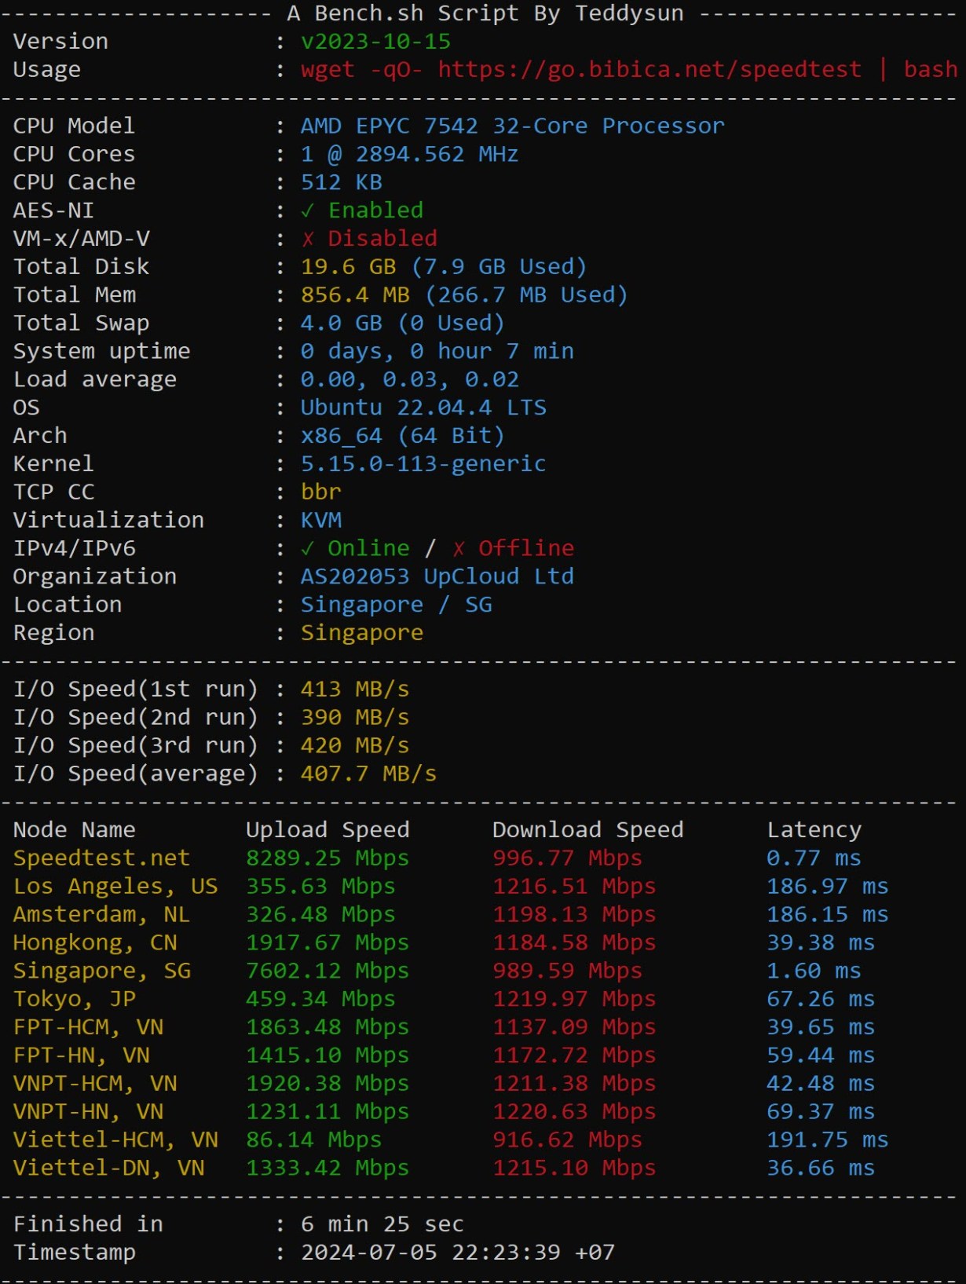Image resolution: width=966 pixels, height=1284 pixels.
Task: Click the Los Angeles, US node row
Action: [x=115, y=886]
